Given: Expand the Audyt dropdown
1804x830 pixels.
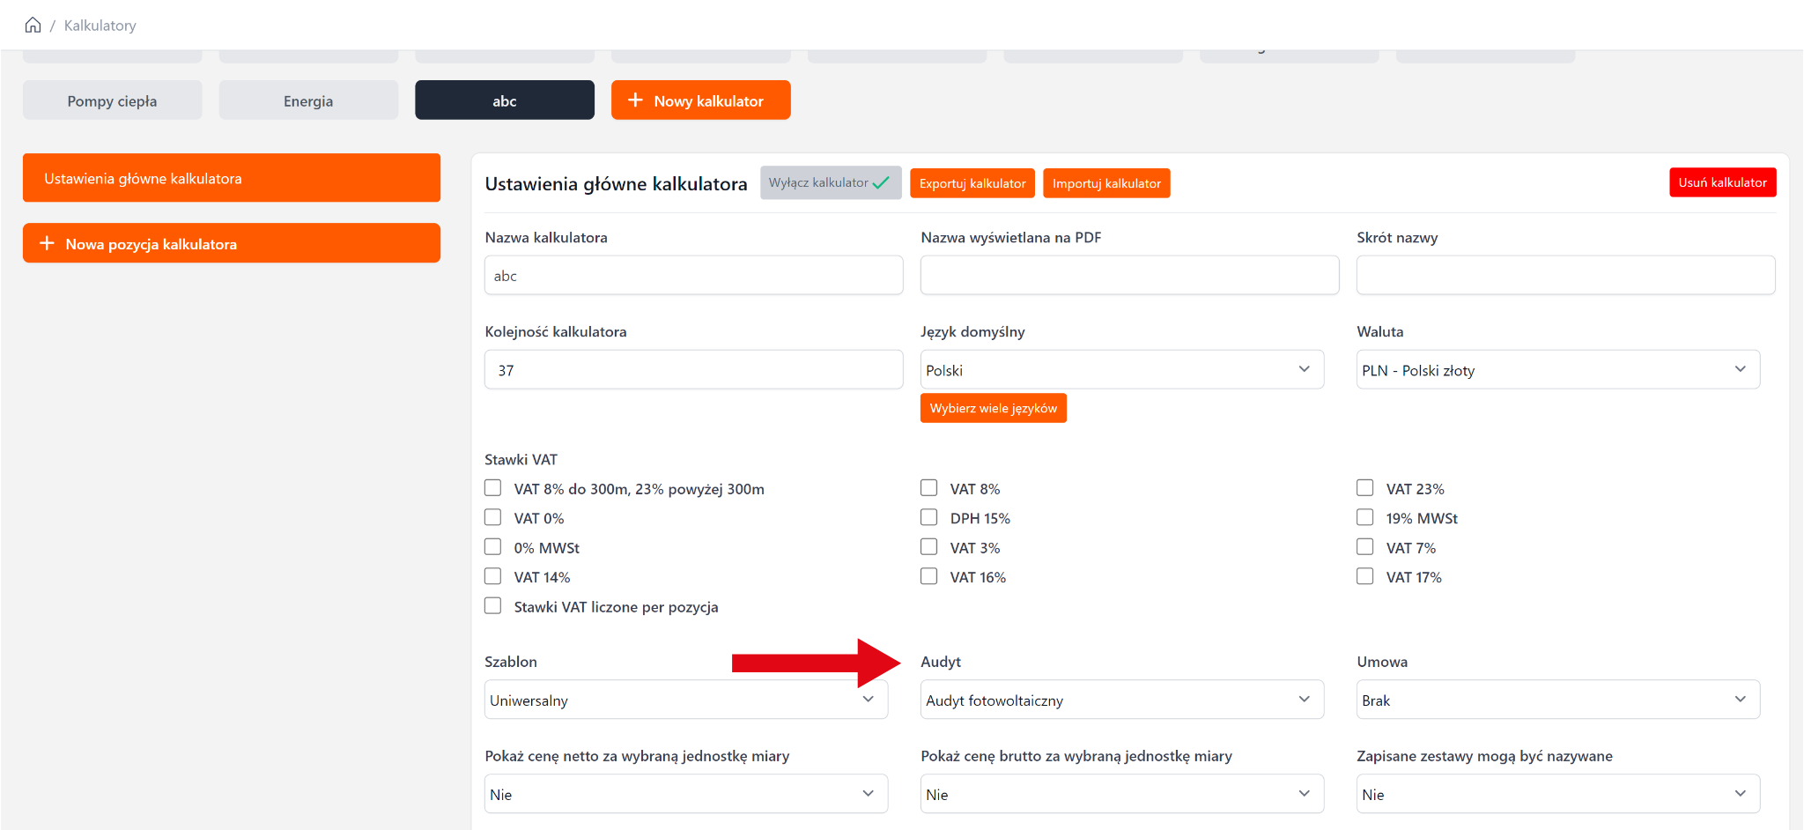Looking at the screenshot, I should pyautogui.click(x=1121, y=700).
